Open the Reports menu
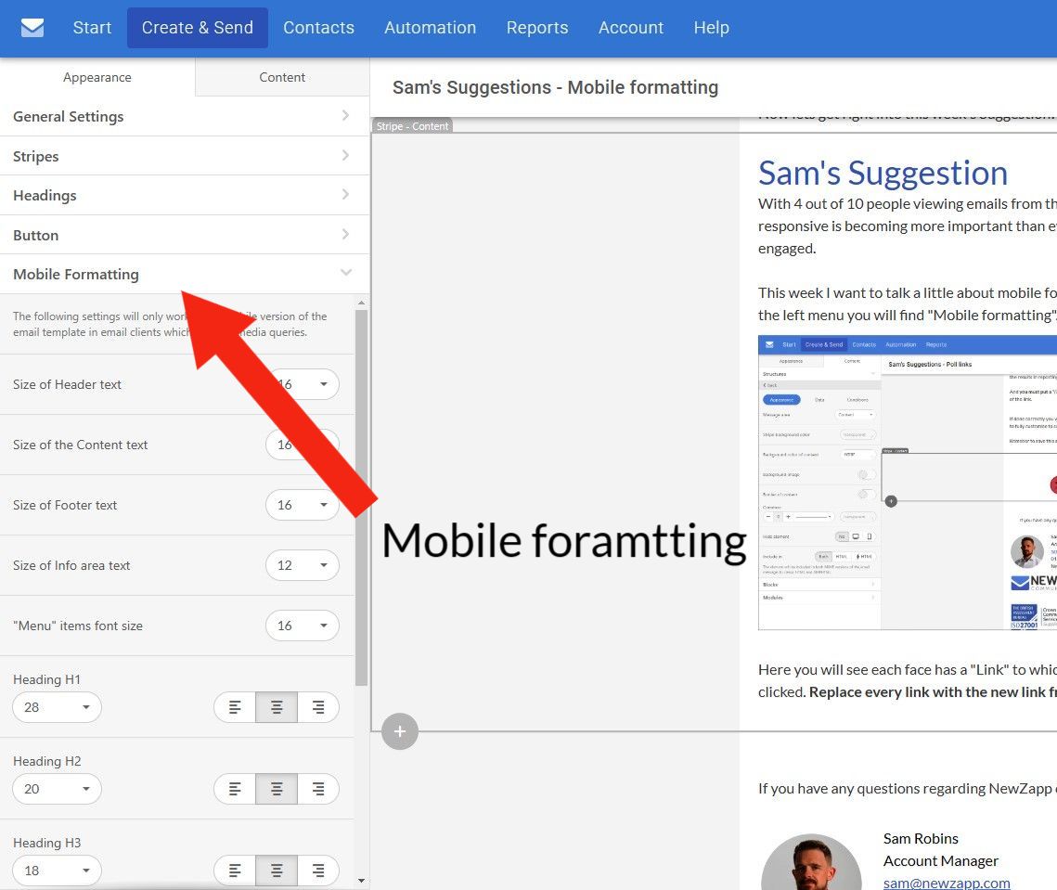 tap(536, 28)
